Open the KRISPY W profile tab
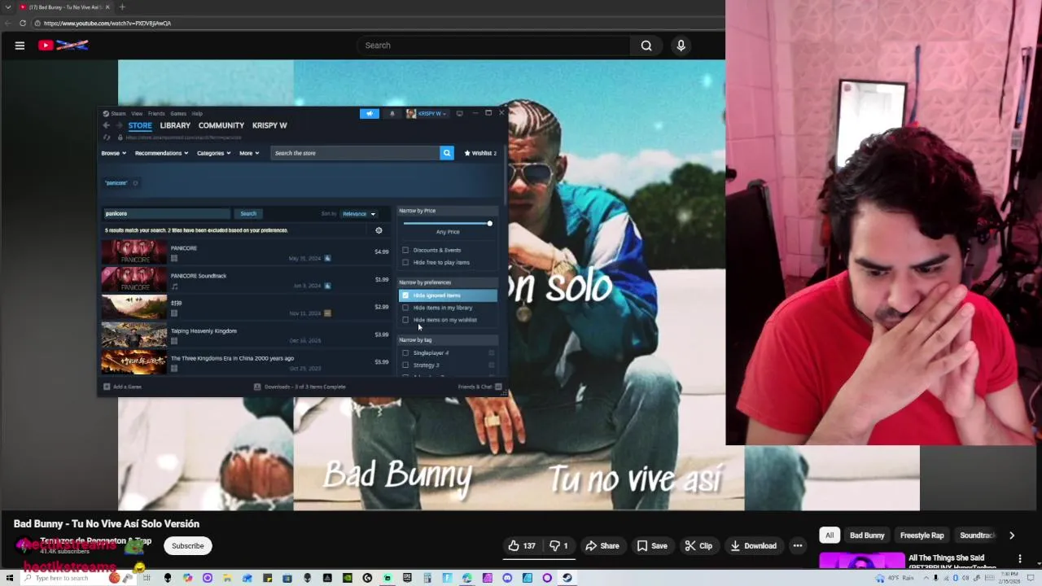The height and width of the screenshot is (586, 1042). [x=269, y=125]
